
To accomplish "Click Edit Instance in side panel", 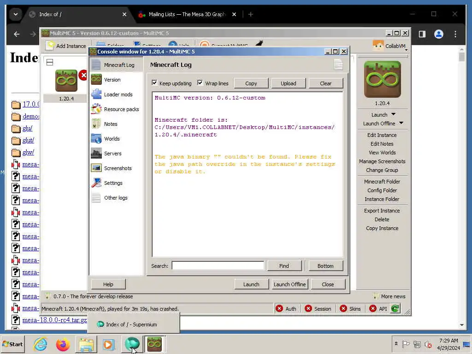I will click(382, 135).
